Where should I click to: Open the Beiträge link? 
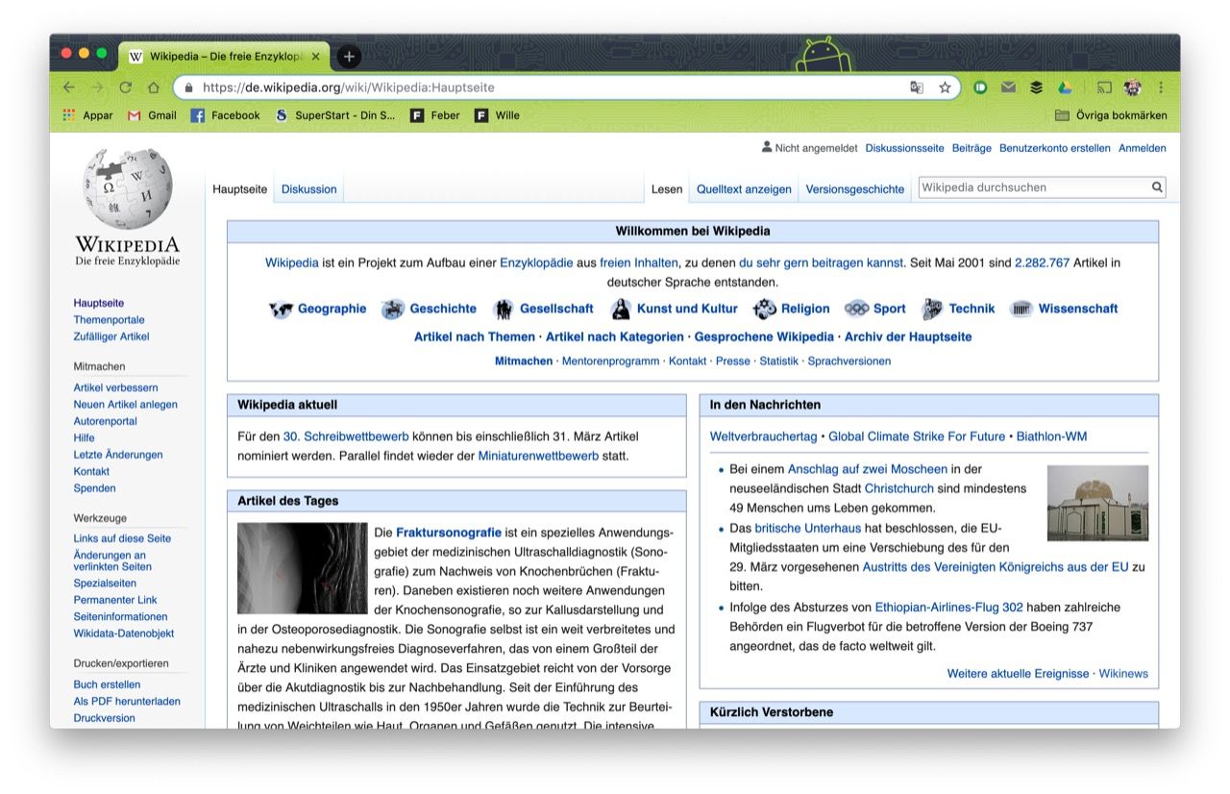972,148
